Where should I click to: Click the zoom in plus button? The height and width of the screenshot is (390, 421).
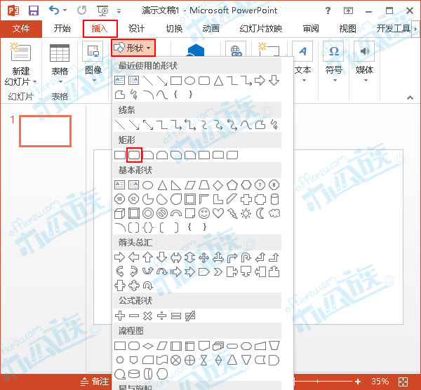tap(358, 382)
